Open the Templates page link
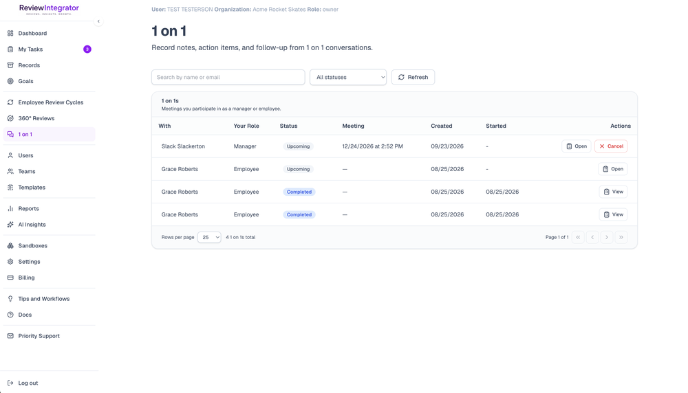This screenshot has width=688, height=393. point(49,188)
